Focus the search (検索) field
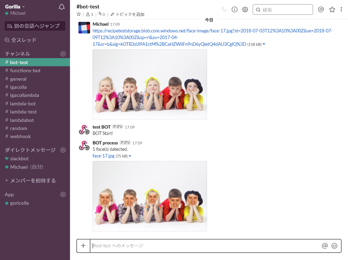348x260 pixels. pyautogui.click(x=283, y=10)
